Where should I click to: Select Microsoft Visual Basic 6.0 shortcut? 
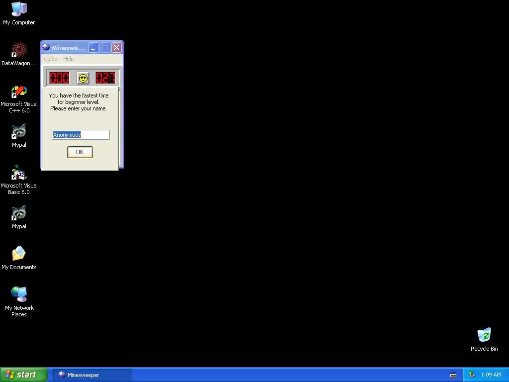(x=19, y=180)
